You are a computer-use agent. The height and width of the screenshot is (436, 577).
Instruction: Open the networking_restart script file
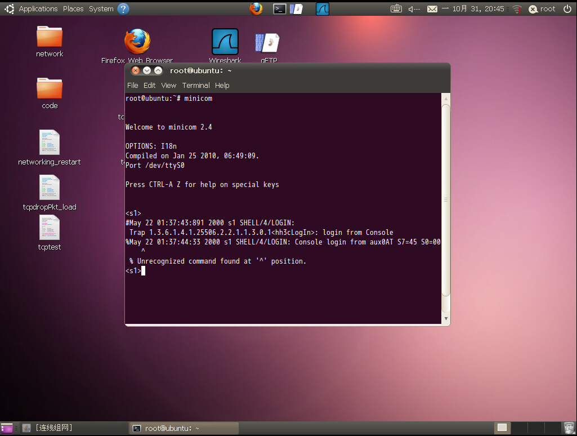coord(50,143)
